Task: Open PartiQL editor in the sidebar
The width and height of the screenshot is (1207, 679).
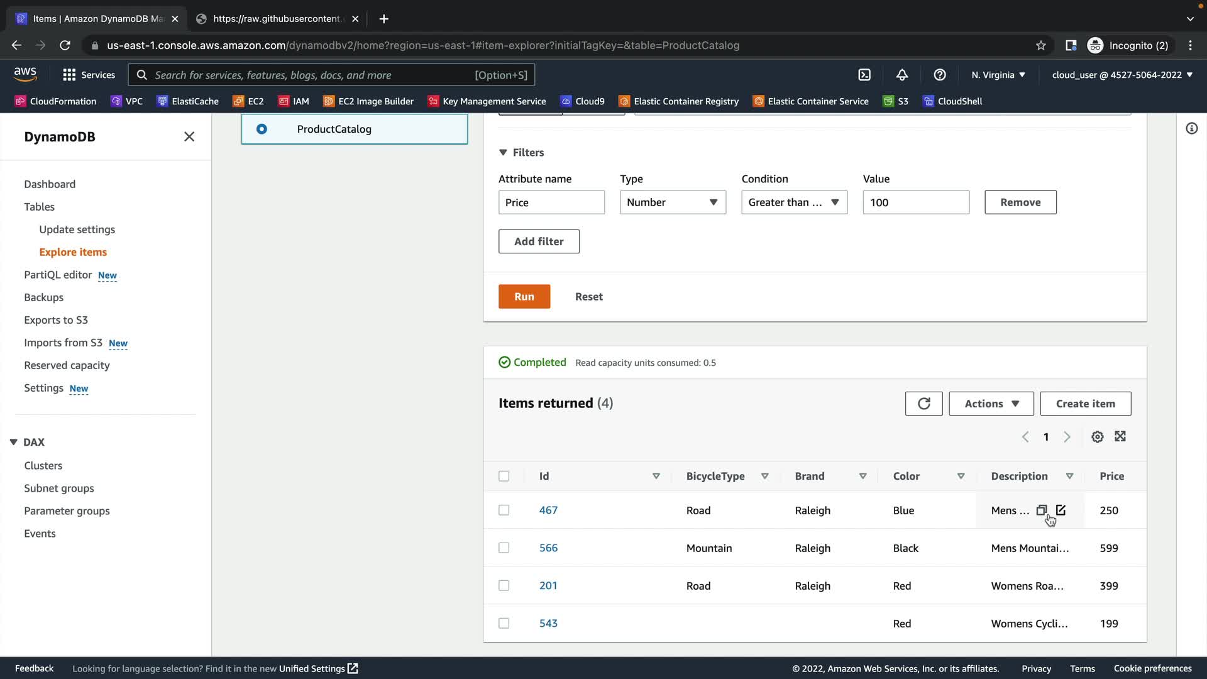Action: (58, 275)
